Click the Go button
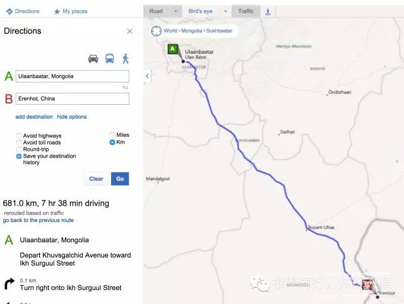 120,179
